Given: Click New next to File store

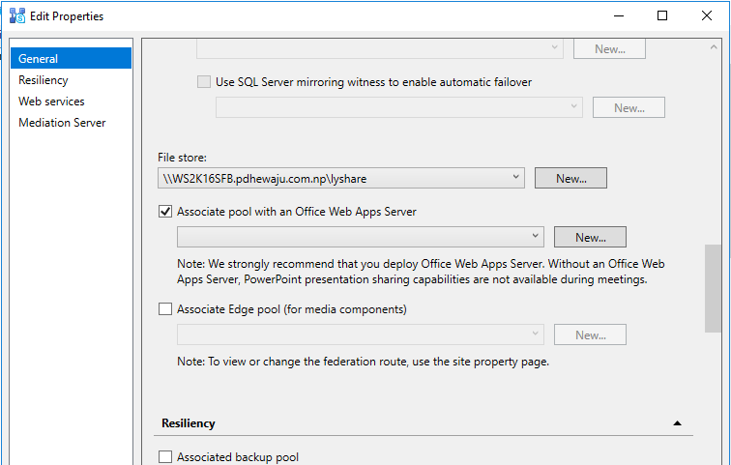Looking at the screenshot, I should [570, 178].
